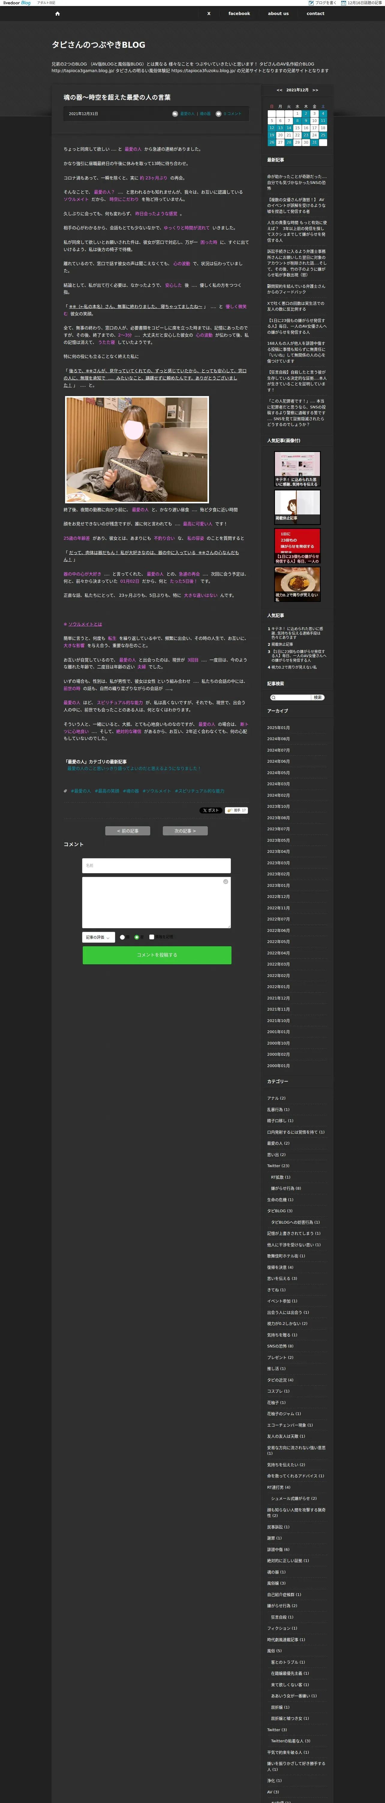
Task: Submit comment with コメントを投稿する
Action: pyautogui.click(x=157, y=955)
